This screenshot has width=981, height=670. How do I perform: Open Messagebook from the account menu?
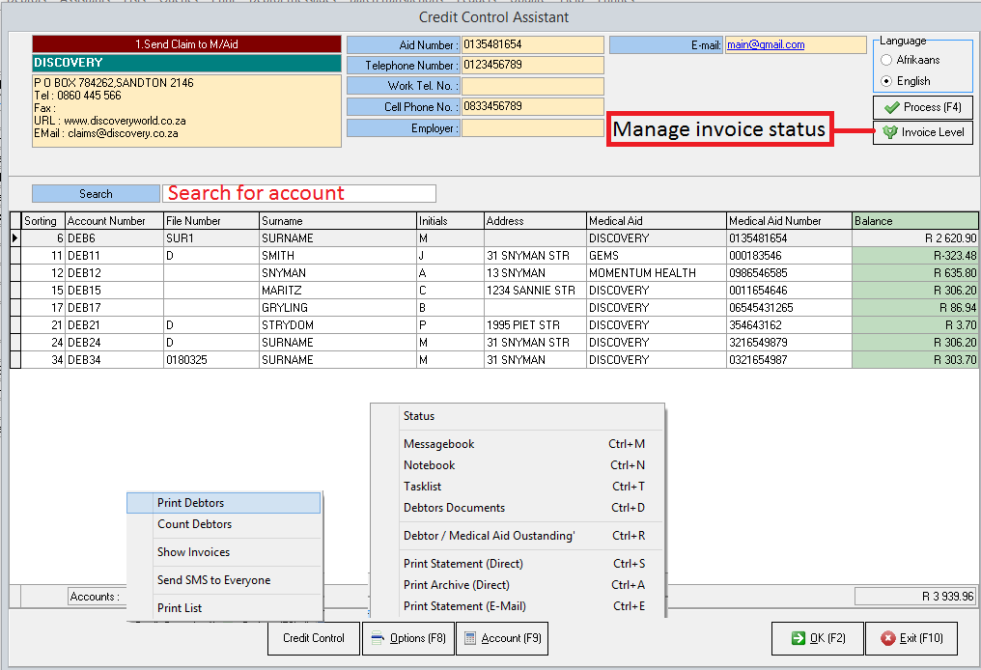coord(439,444)
